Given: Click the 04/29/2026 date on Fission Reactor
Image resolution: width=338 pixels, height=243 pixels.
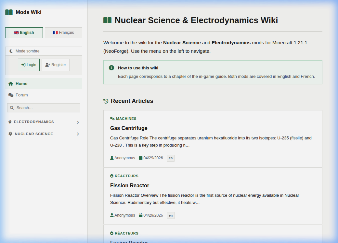Looking at the screenshot, I should pyautogui.click(x=153, y=215).
